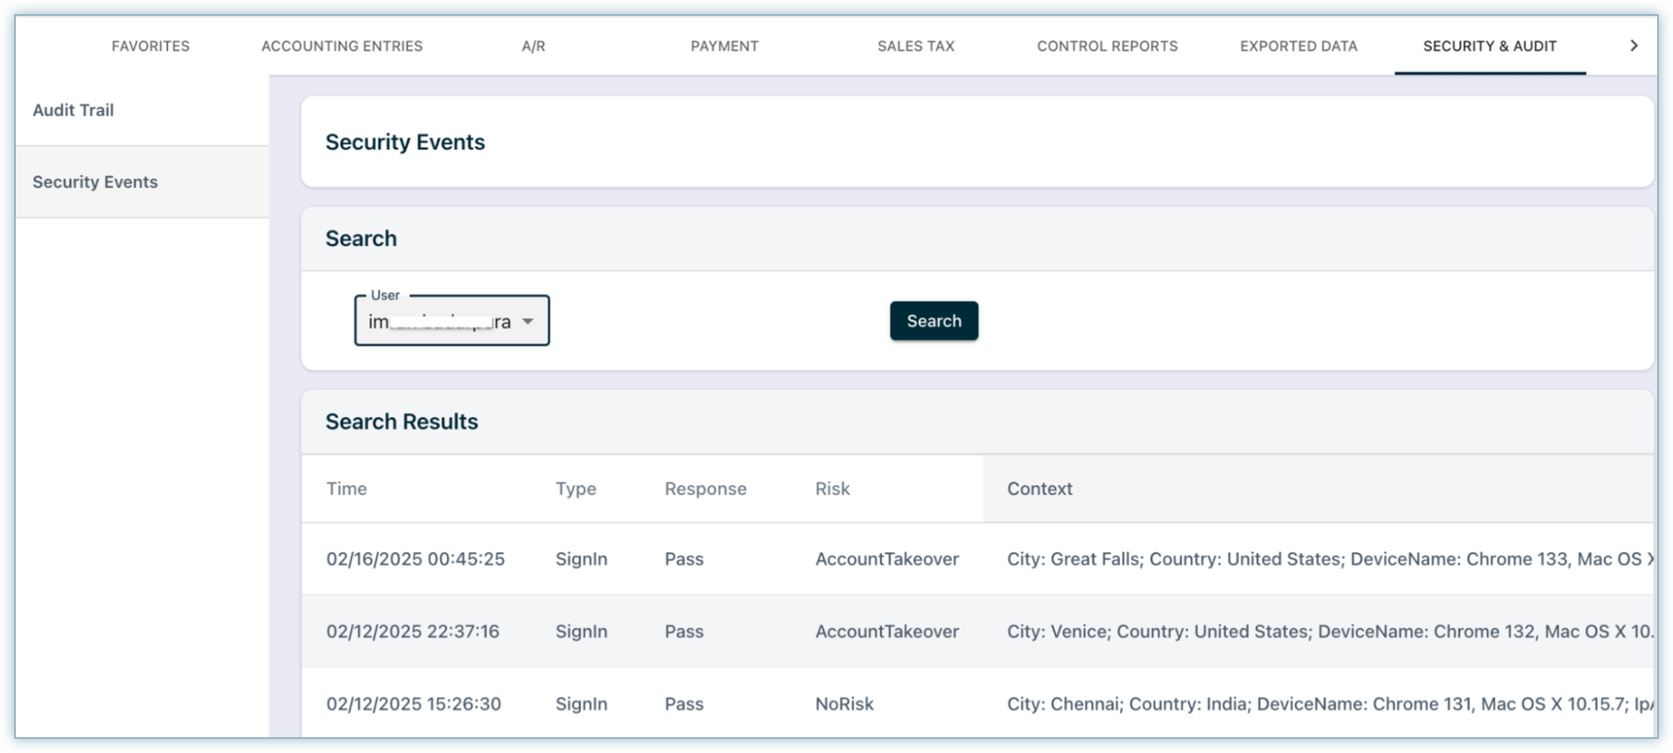The height and width of the screenshot is (753, 1673).
Task: Switch to Control Reports tab
Action: click(1107, 47)
